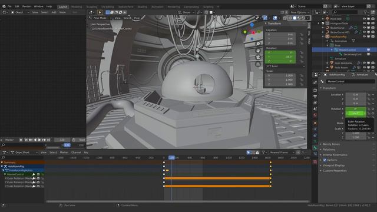Switch to the Layout workspace tab
Image resolution: width=377 pixels, height=212 pixels.
(x=63, y=6)
